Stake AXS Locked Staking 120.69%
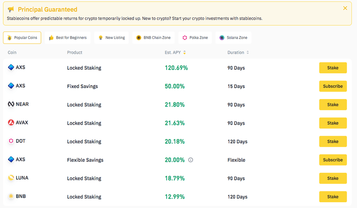357x208 pixels. (333, 68)
